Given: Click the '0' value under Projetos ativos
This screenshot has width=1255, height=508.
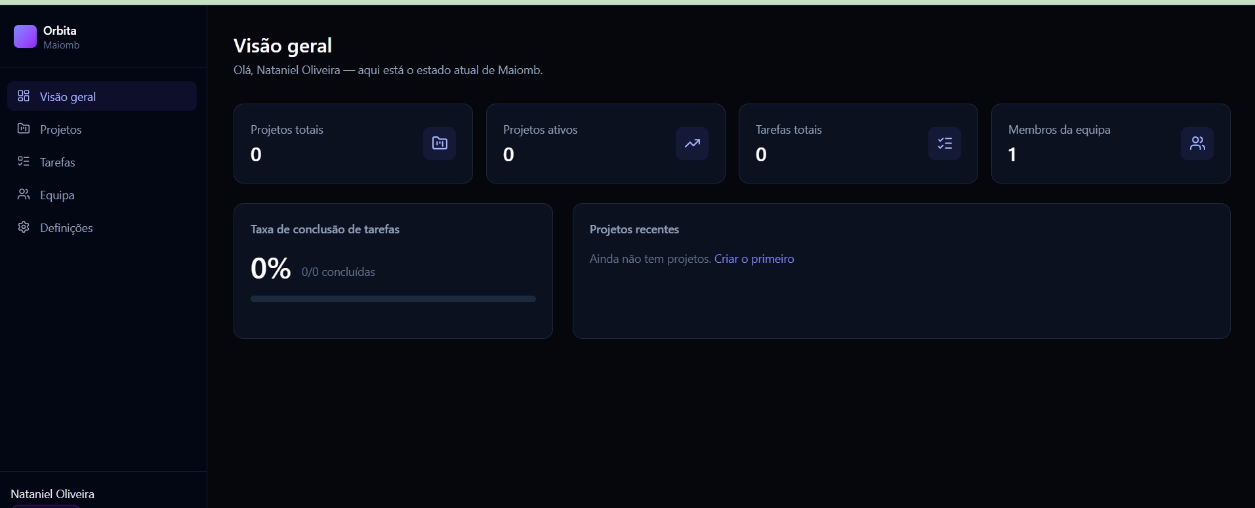Looking at the screenshot, I should click(x=508, y=155).
